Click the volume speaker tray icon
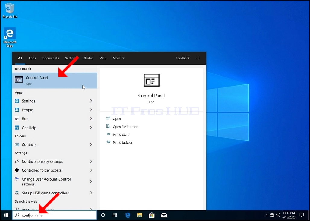This screenshot has height=221, width=310. [278, 215]
